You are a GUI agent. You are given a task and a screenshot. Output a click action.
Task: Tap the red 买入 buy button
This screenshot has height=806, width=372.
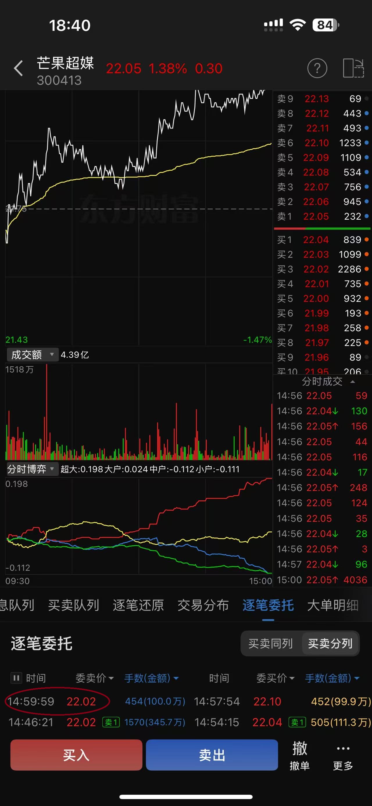tap(76, 755)
